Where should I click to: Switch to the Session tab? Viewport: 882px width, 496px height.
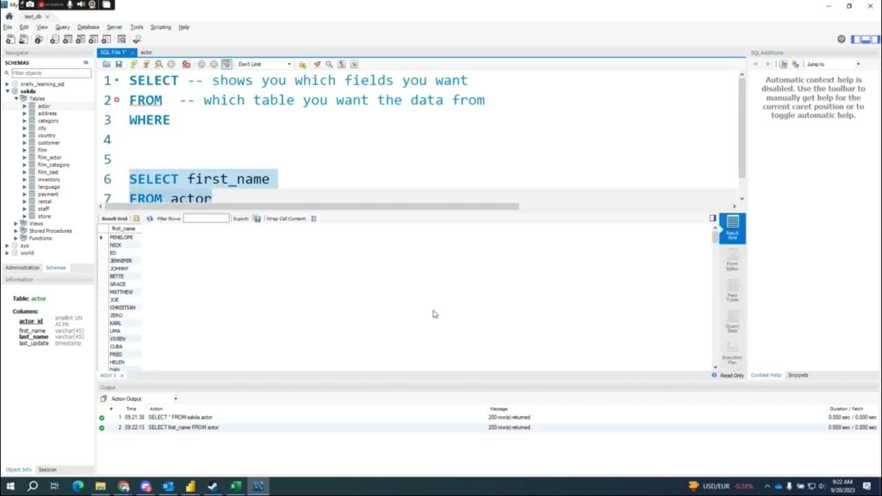click(x=48, y=470)
